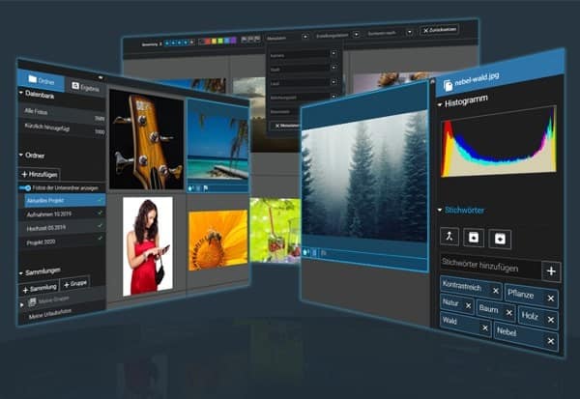Viewport: 580px width, 399px height.
Task: Click the plus button next to Stichwörter hinzufügen
Action: (x=551, y=271)
